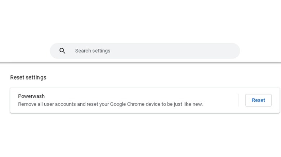Click the magnifying glass search icon

62,51
